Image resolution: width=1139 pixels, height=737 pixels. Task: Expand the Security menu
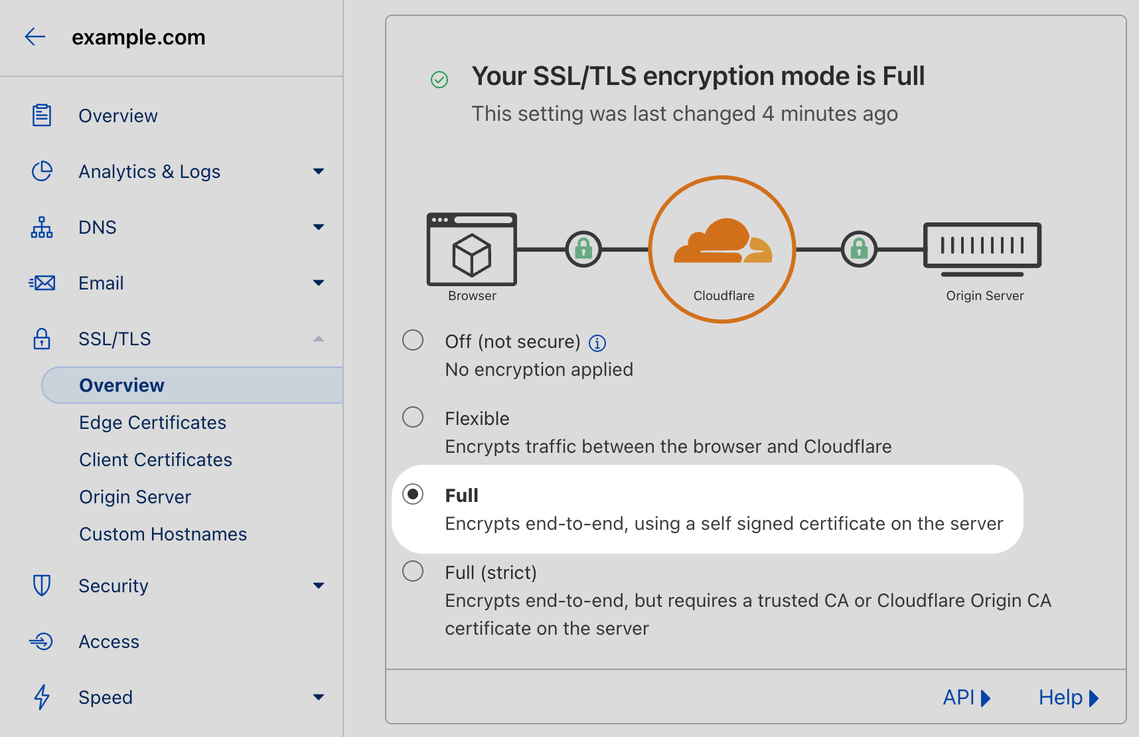point(319,586)
